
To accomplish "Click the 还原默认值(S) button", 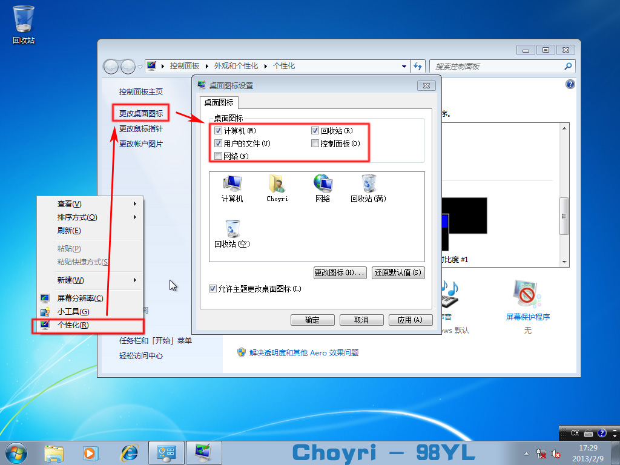I will 398,272.
